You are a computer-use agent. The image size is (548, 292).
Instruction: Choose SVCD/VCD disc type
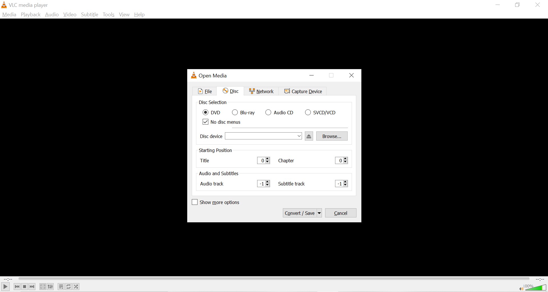[x=308, y=112]
